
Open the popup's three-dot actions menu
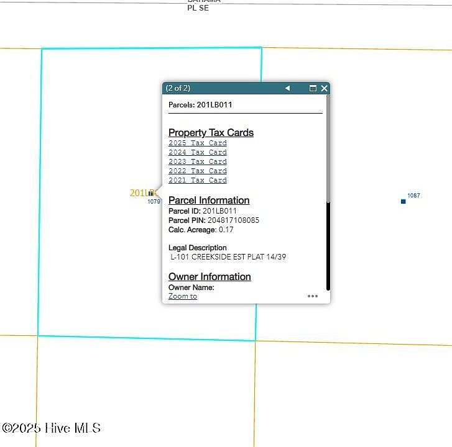pos(313,296)
